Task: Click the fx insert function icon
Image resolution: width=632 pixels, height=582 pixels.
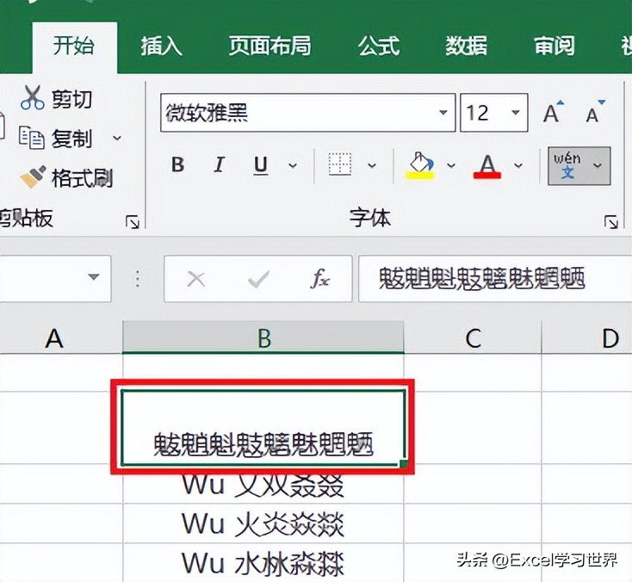Action: (320, 278)
